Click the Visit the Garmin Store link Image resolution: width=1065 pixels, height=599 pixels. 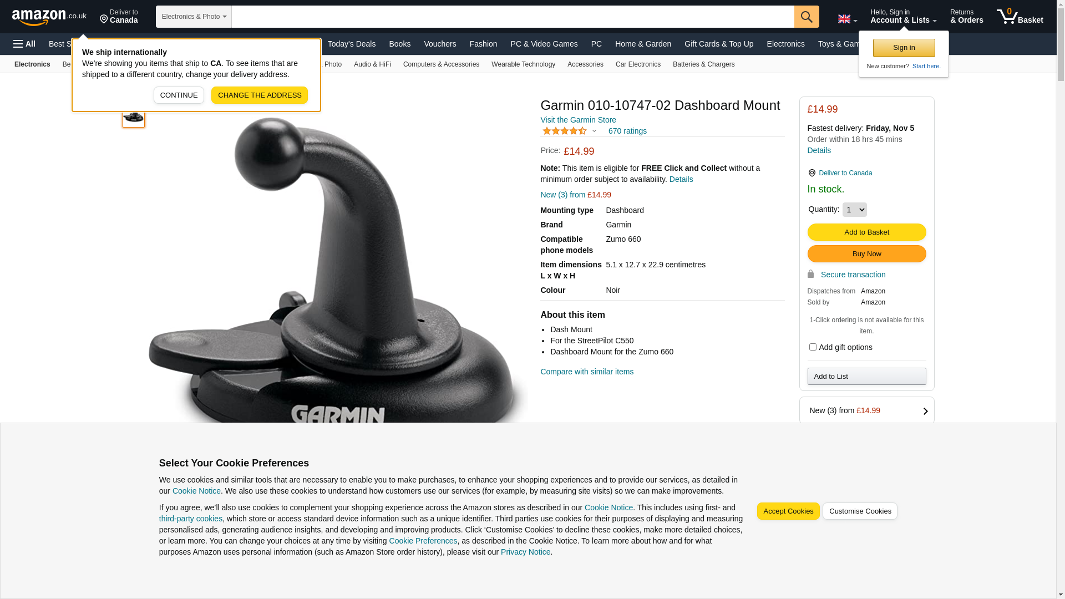pyautogui.click(x=578, y=120)
